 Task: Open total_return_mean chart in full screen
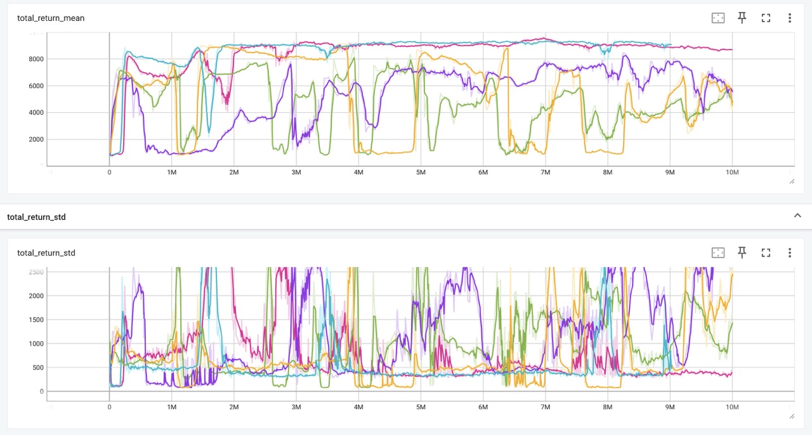point(766,18)
